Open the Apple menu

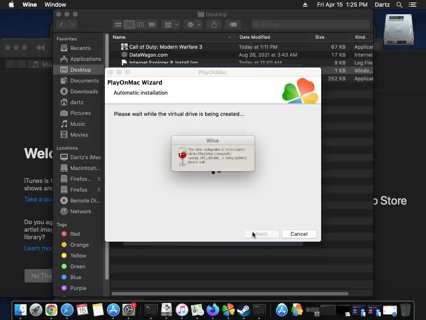(11, 5)
